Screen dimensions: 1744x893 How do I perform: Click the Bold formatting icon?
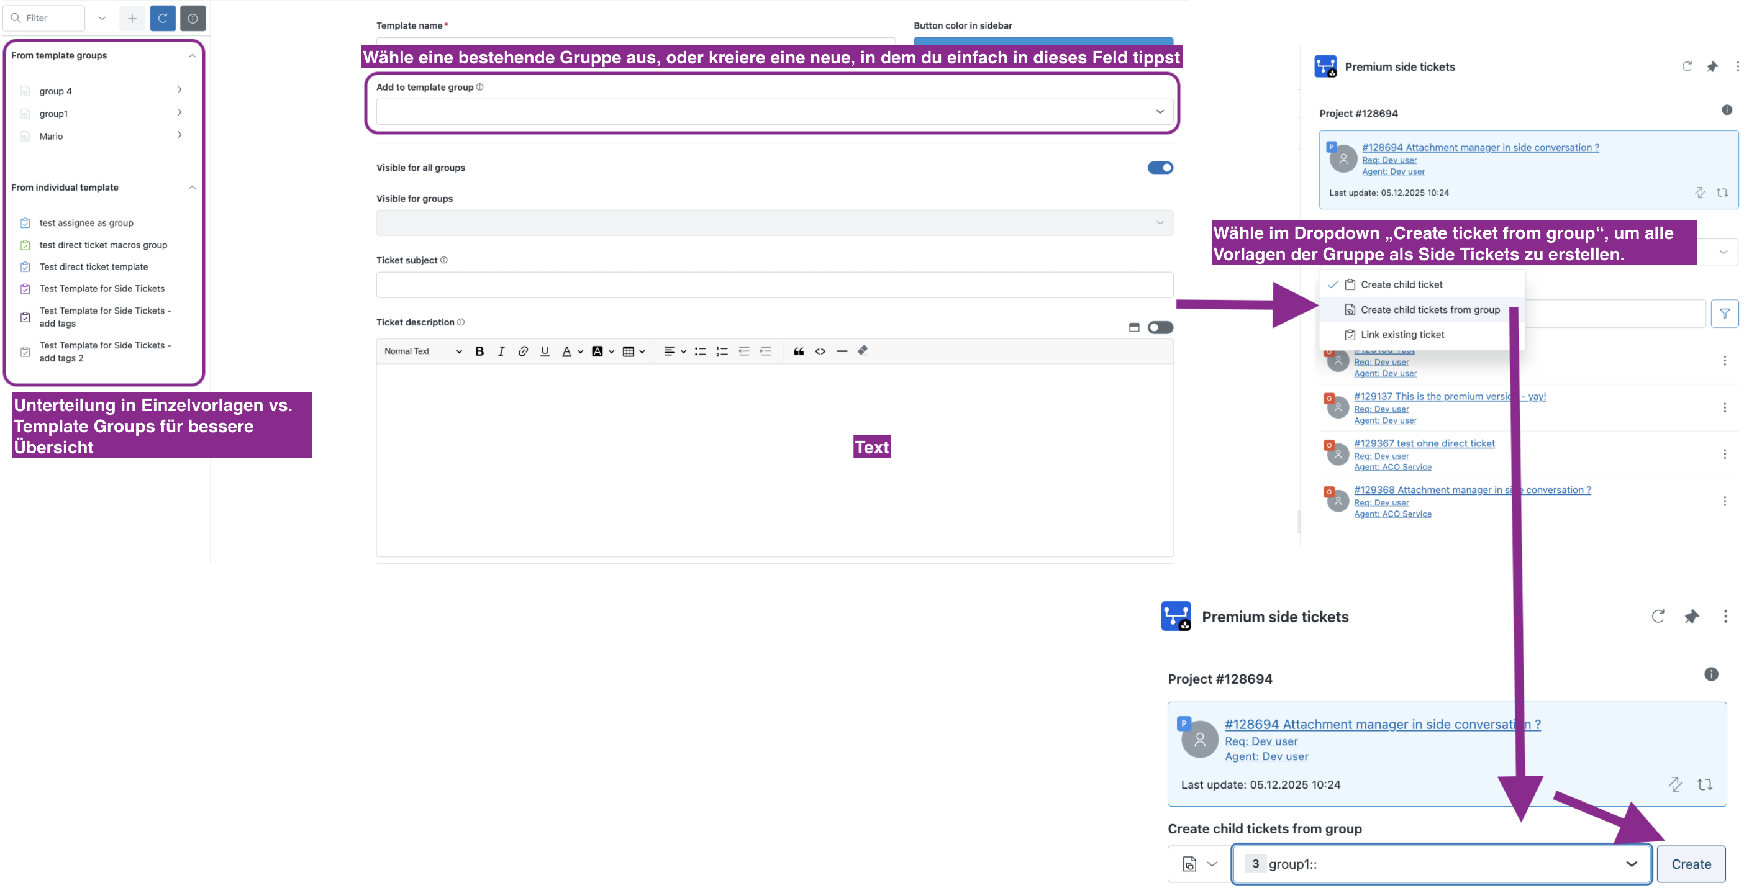pos(479,351)
